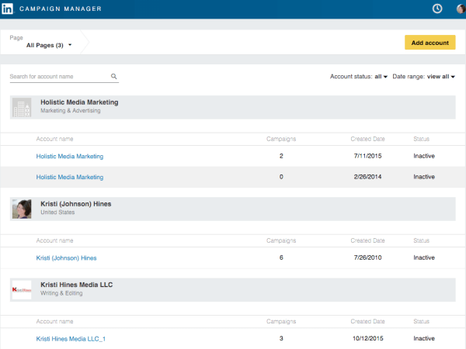
Task: Click the Kristi Hines Media LLC page header
Action: tap(233, 289)
